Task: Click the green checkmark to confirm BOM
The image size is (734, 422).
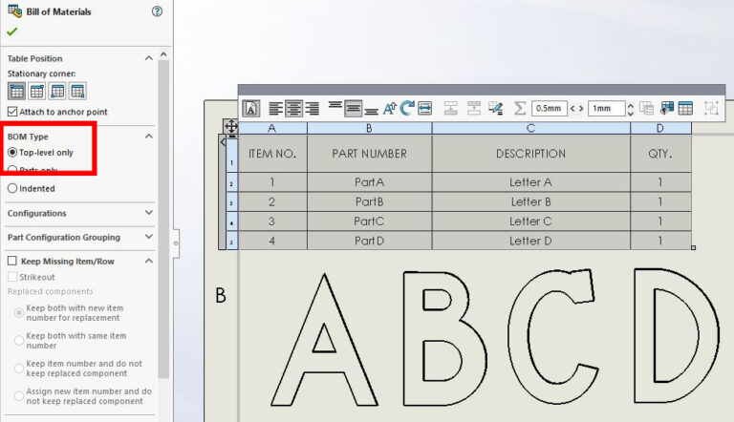Action: [x=12, y=32]
